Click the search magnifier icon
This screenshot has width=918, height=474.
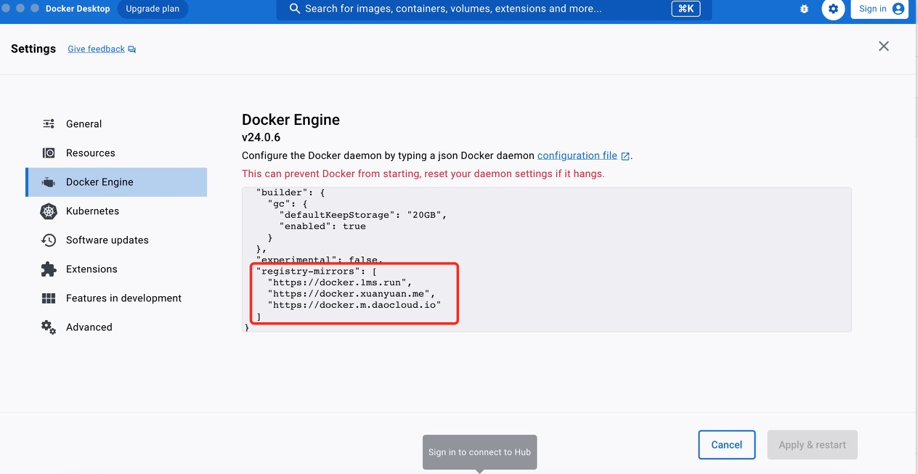[x=295, y=9]
